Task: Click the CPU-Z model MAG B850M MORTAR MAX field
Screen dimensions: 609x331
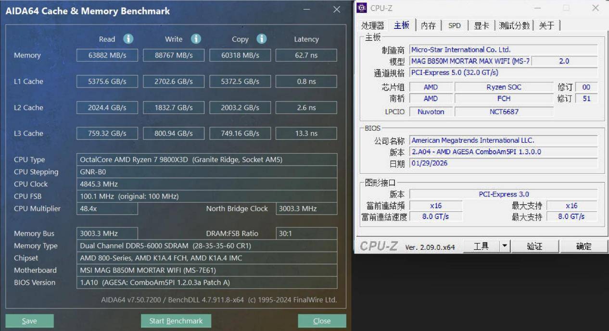Action: (470, 61)
